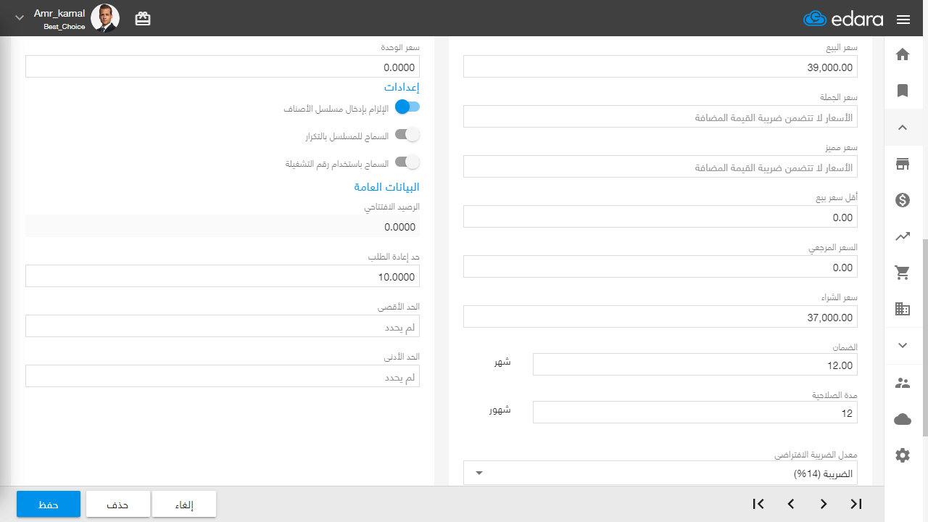This screenshot has width=928, height=522.
Task: Click the إلغاء cancel button
Action: 184,504
